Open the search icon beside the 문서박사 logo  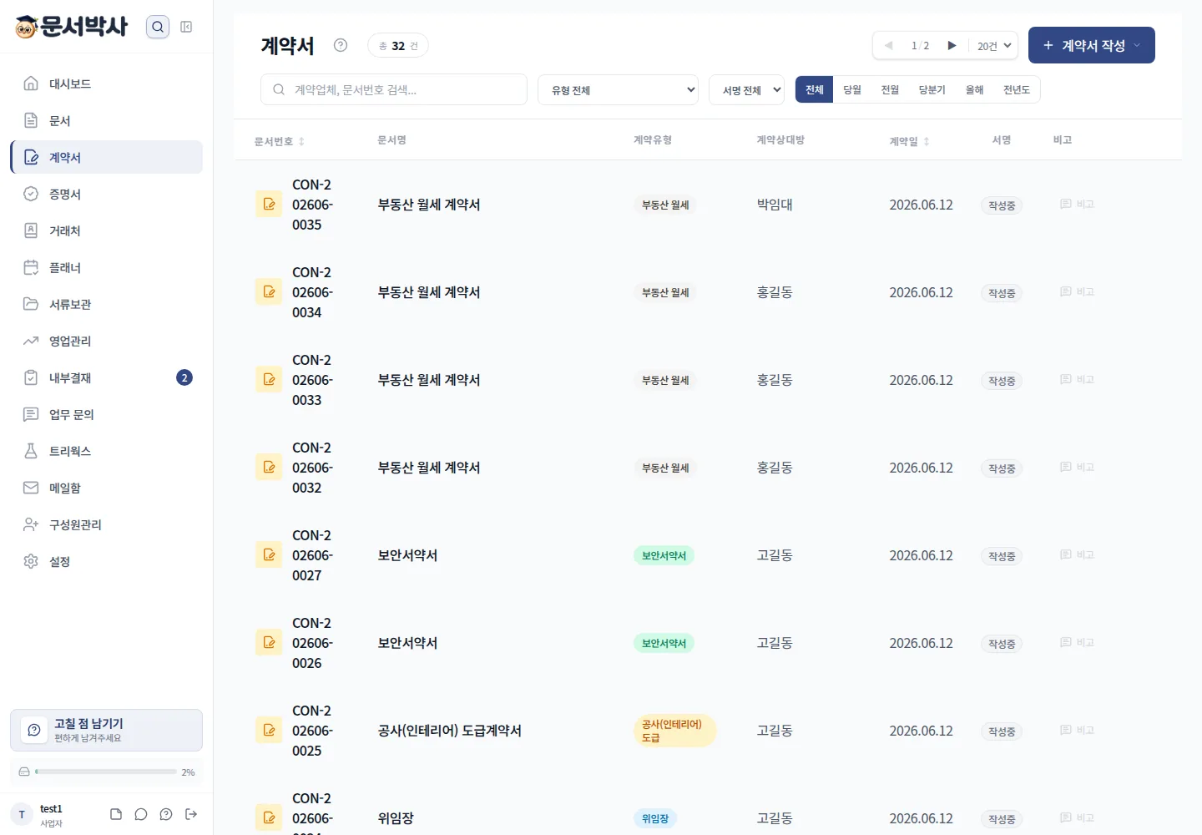coord(158,27)
